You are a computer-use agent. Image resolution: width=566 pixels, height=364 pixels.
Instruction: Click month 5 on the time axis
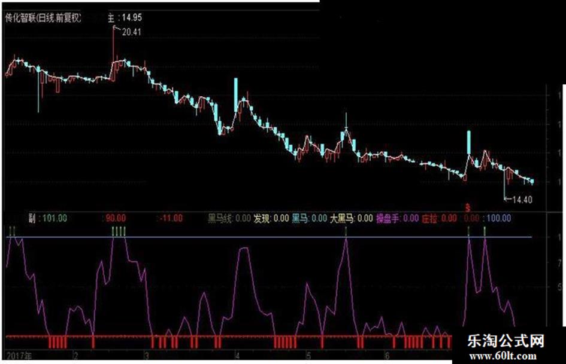(308, 356)
